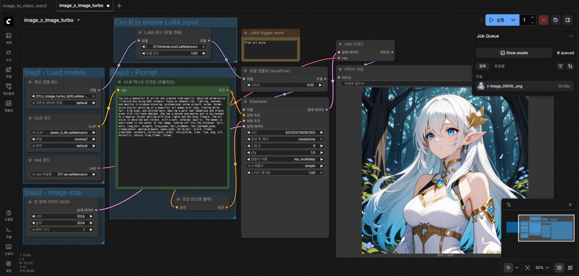The width and height of the screenshot is (579, 276).
Task: Open the 노드 node library sidebar
Action: pyautogui.click(x=9, y=55)
